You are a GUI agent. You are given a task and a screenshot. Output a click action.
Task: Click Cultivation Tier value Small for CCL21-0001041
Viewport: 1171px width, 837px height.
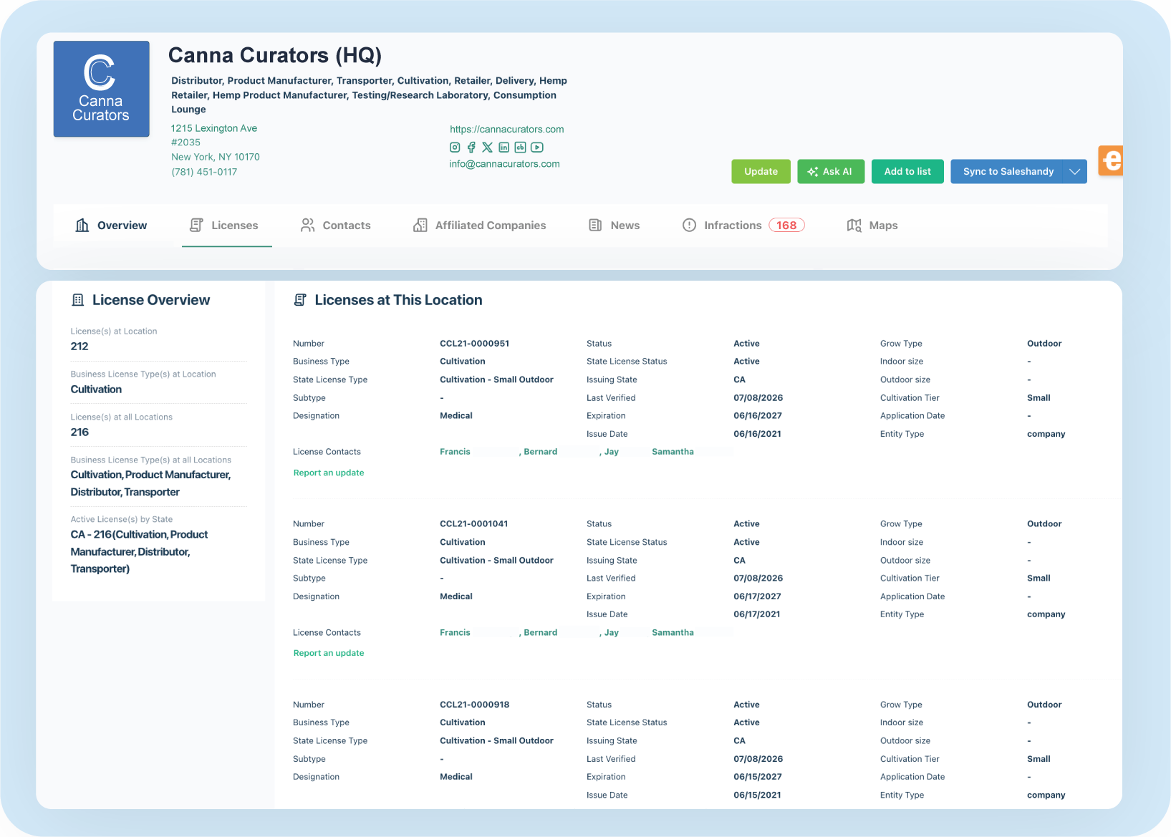(1039, 579)
